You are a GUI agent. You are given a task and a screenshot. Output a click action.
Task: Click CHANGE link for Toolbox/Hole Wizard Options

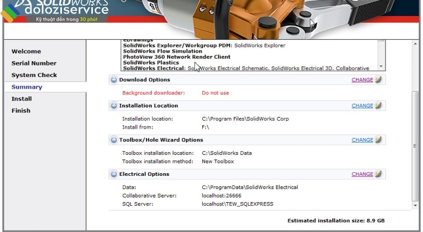coord(362,140)
